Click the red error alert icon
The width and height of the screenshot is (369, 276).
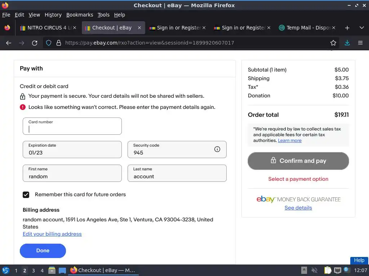(x=23, y=107)
